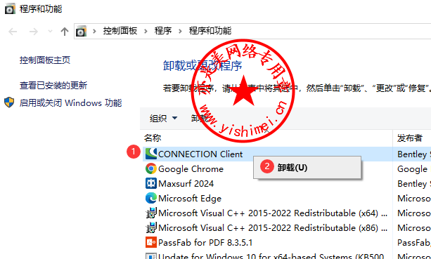Click PassFab publisher cell

point(414,243)
